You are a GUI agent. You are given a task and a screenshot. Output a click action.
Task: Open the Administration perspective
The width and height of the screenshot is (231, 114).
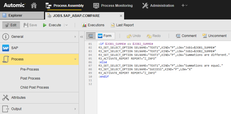click(x=158, y=5)
